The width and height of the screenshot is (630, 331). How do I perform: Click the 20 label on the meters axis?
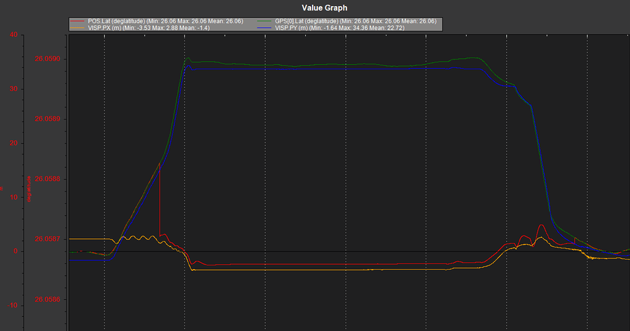(x=13, y=143)
